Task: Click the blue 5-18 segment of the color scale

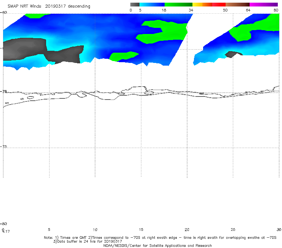Action: point(152,5)
